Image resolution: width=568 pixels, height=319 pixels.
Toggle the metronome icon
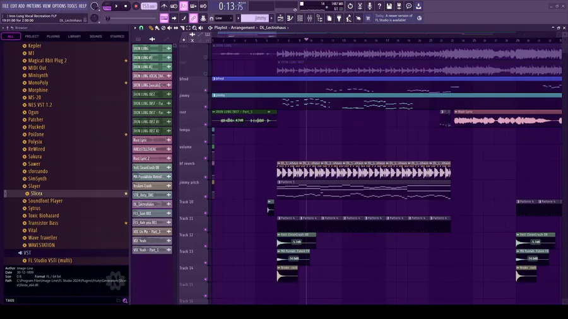[164, 6]
